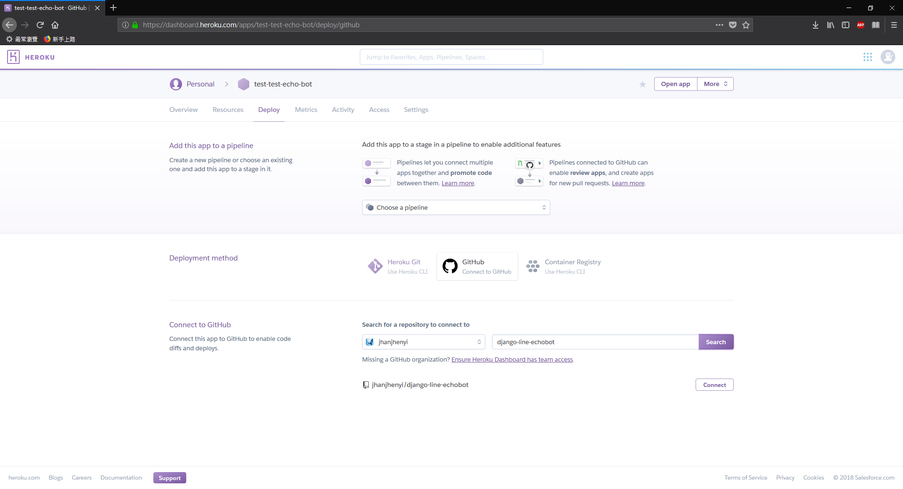Click the Support button in footer
Viewport: 903px width, 489px height.
pyautogui.click(x=170, y=478)
